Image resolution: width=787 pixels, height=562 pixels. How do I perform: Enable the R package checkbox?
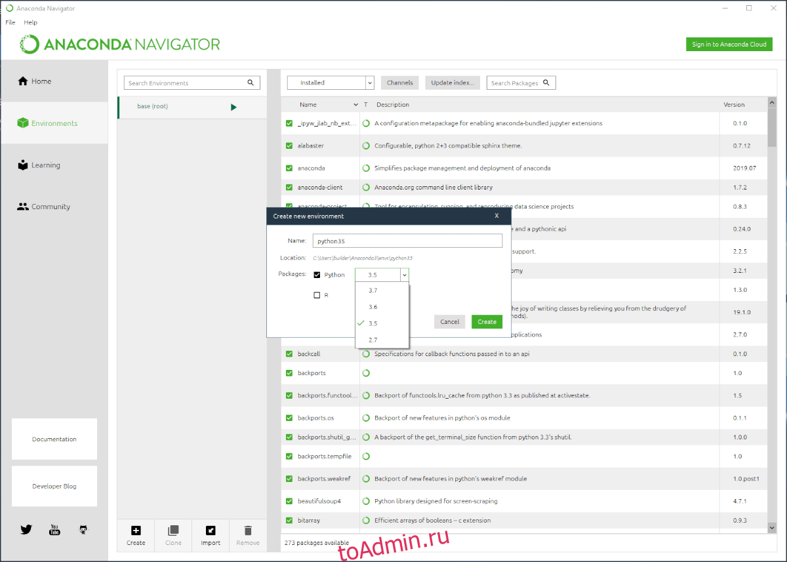317,295
